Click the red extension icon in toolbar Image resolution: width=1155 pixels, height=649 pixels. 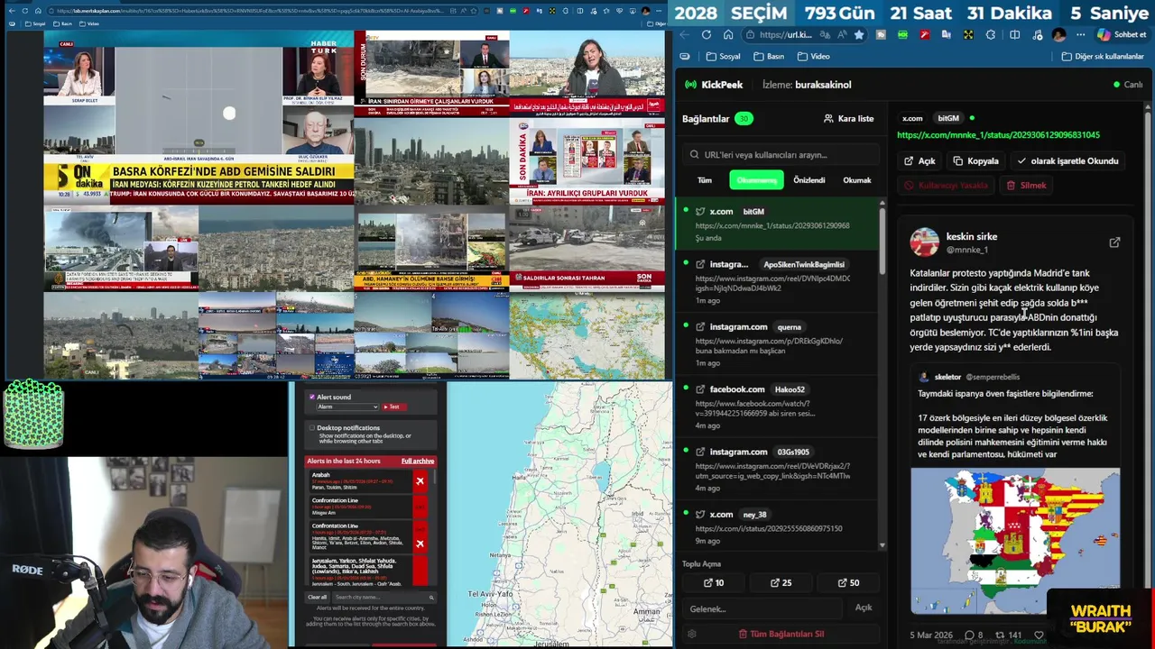click(x=924, y=34)
